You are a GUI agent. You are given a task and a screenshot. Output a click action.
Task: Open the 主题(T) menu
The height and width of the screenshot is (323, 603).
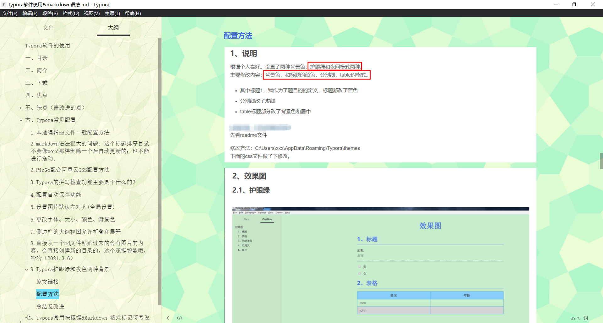(x=112, y=13)
